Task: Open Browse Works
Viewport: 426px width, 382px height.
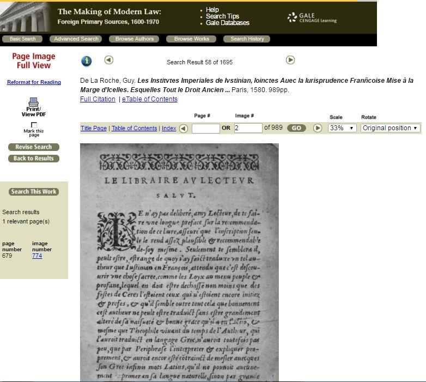Action: pyautogui.click(x=191, y=39)
